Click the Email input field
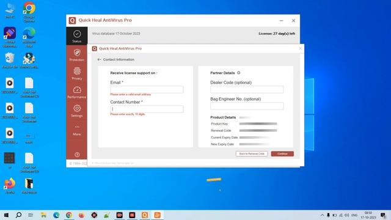391x220 pixels. pyautogui.click(x=147, y=90)
